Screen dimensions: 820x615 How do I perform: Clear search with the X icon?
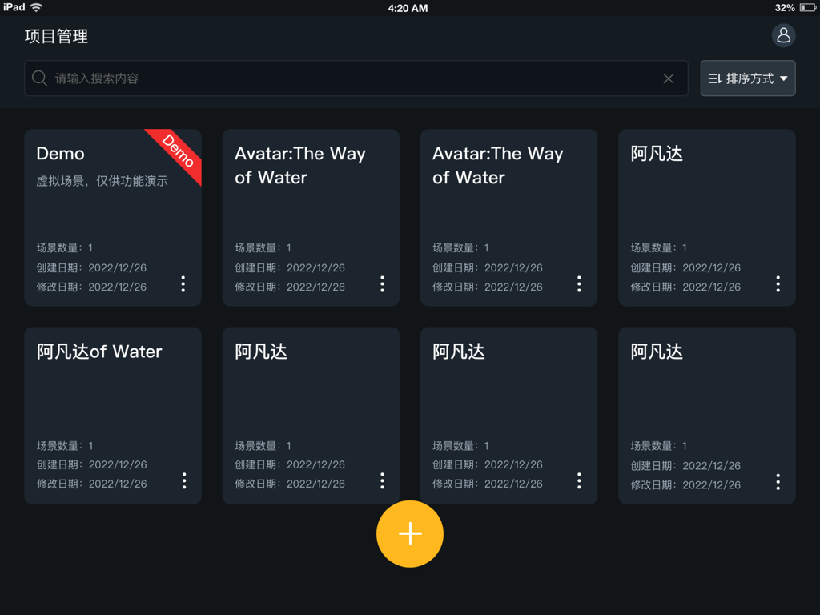pos(669,78)
